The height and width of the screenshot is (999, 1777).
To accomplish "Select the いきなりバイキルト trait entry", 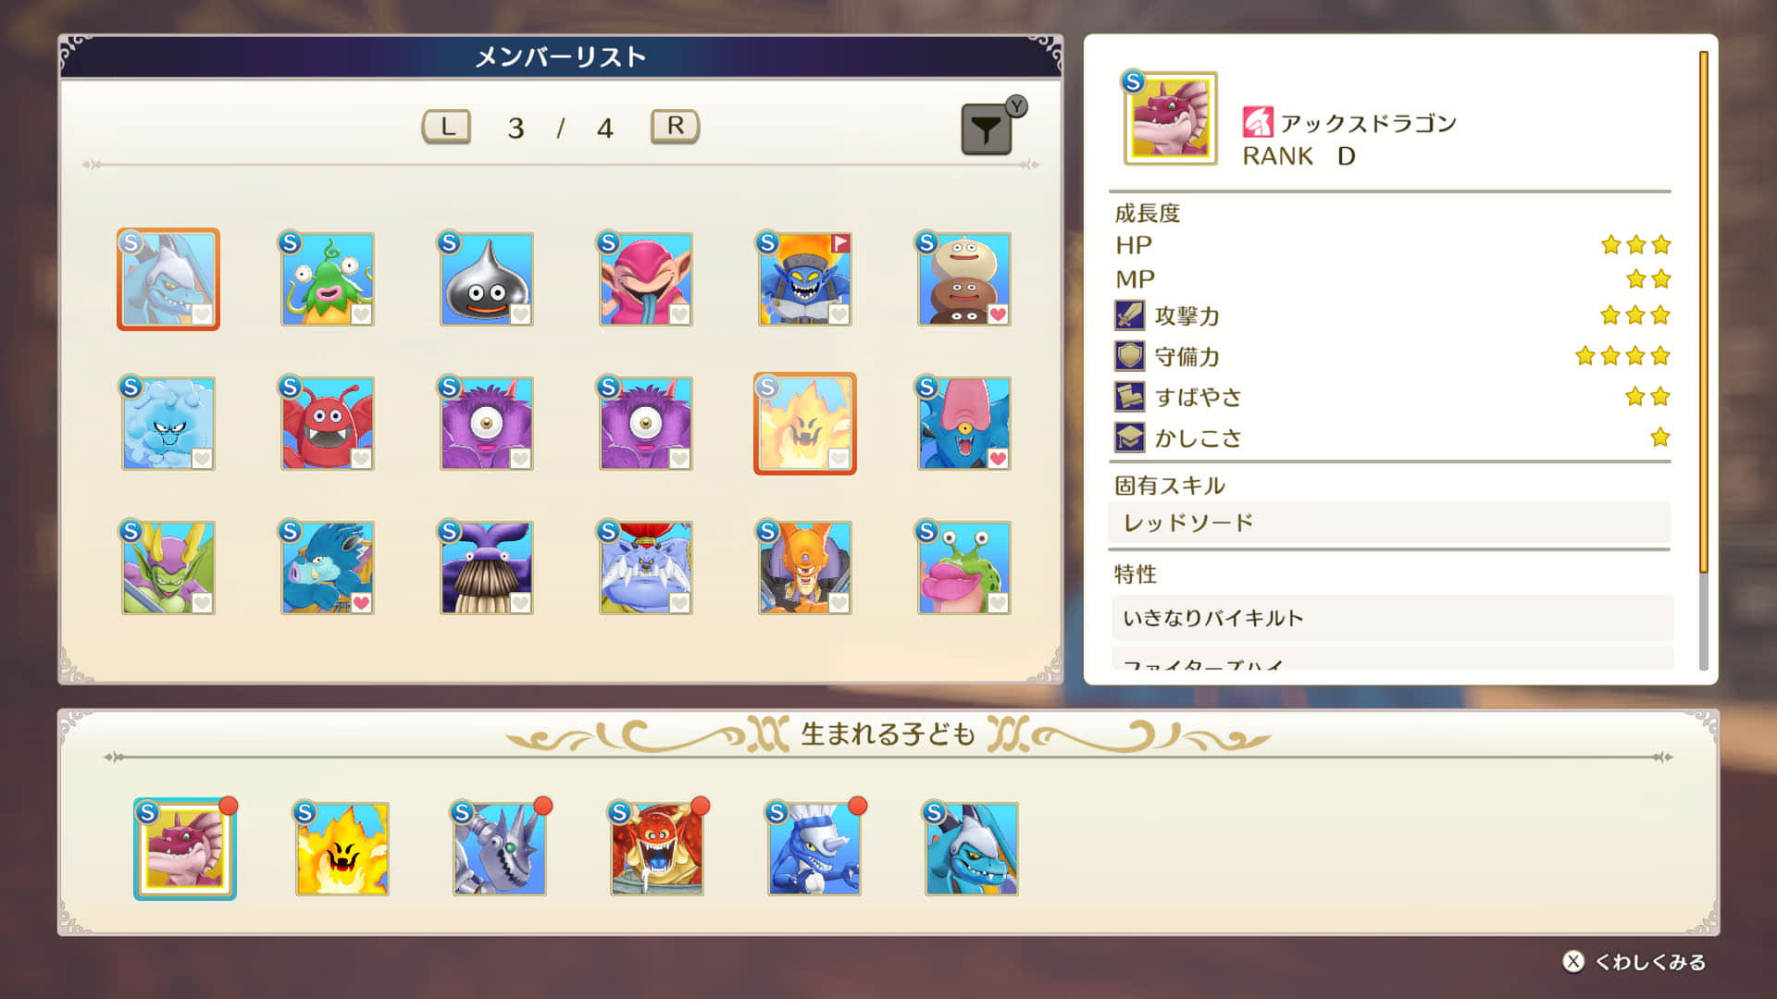I will tap(1392, 618).
